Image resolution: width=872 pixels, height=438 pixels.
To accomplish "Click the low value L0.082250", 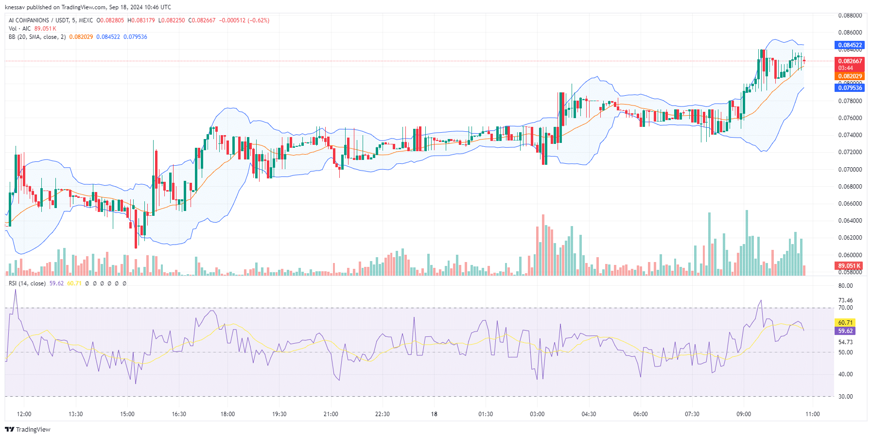I will (172, 20).
